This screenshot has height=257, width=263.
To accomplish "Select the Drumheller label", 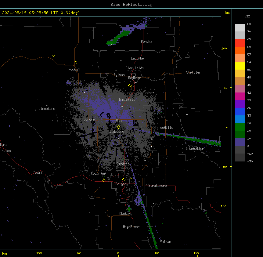I will [195, 149].
